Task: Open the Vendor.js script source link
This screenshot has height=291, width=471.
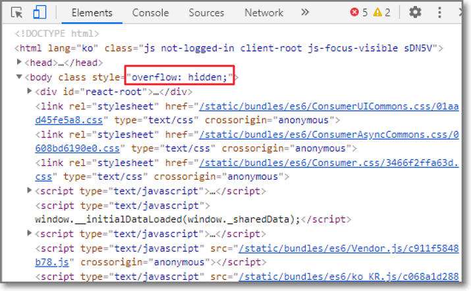Action: 348,248
